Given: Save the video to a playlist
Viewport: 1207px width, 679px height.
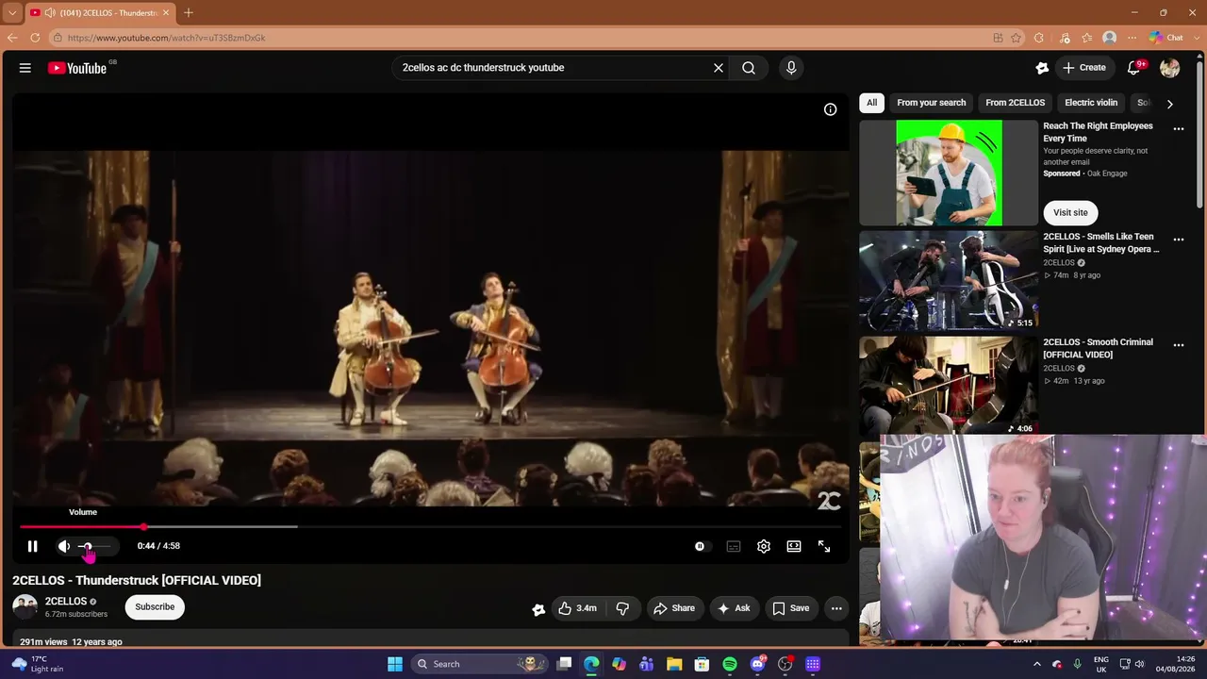Looking at the screenshot, I should (791, 608).
